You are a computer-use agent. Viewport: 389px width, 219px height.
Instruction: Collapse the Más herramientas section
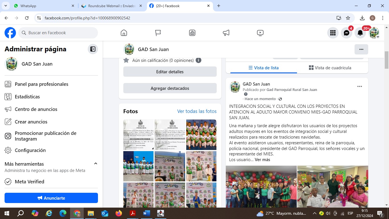click(96, 164)
